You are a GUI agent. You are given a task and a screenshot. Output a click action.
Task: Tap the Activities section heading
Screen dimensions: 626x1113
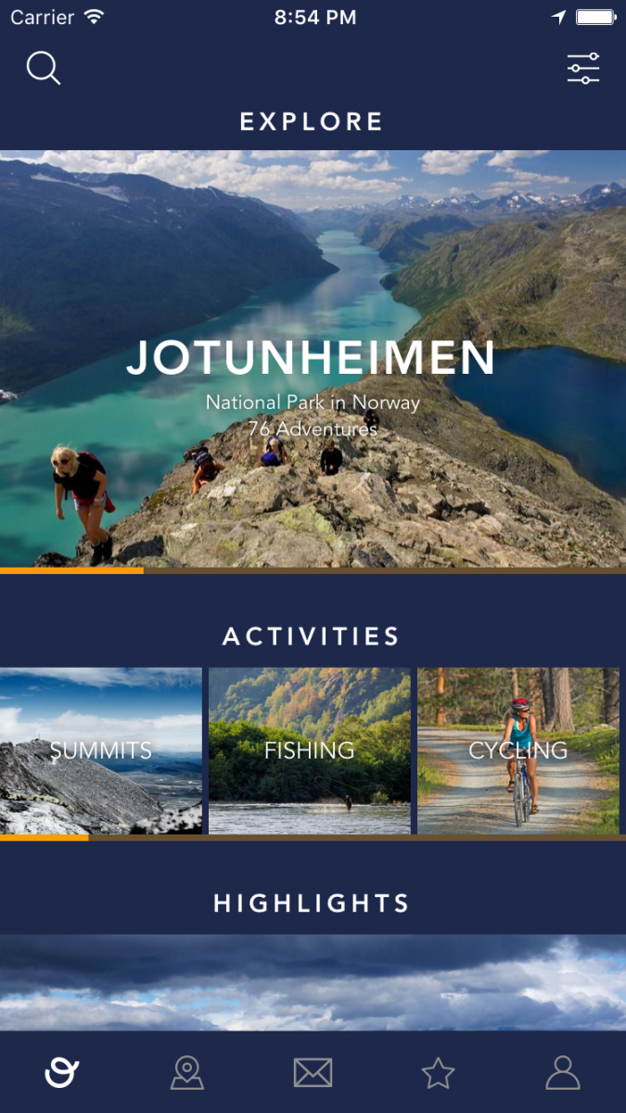(312, 636)
